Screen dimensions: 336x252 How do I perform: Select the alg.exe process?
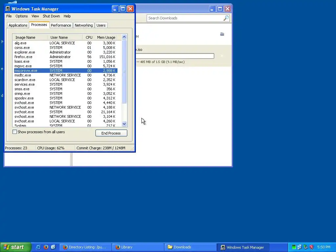(65, 43)
